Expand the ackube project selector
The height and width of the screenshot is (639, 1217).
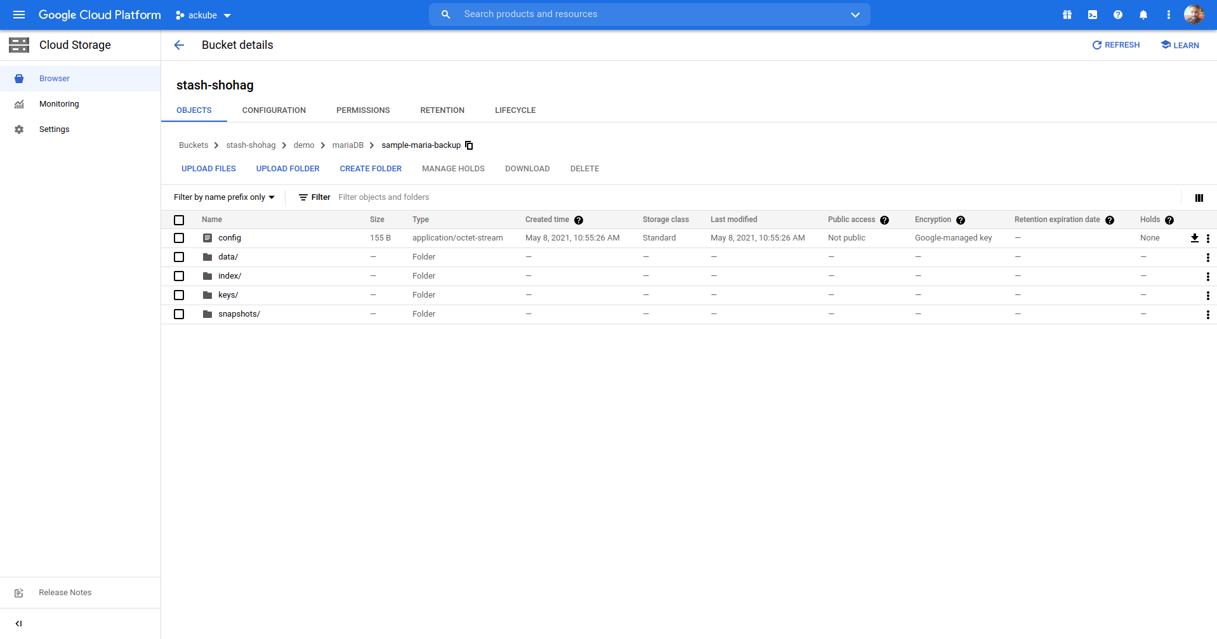point(204,15)
